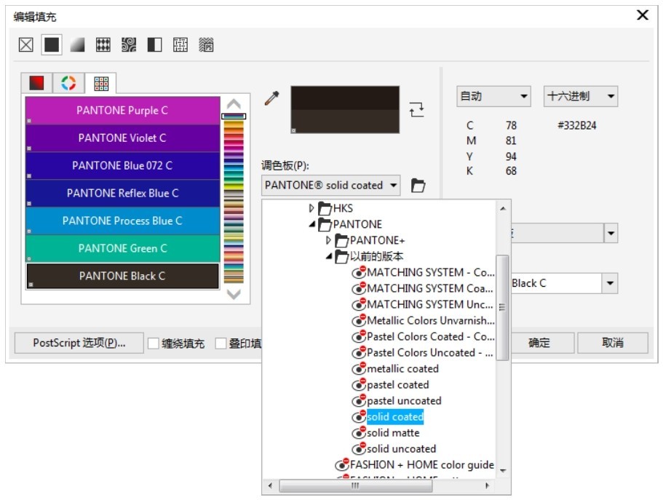
Task: Click the tree list scroll up arrow
Action: coord(503,209)
